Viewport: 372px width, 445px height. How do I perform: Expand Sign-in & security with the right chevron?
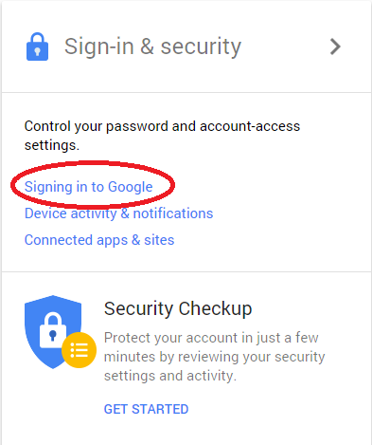[335, 46]
